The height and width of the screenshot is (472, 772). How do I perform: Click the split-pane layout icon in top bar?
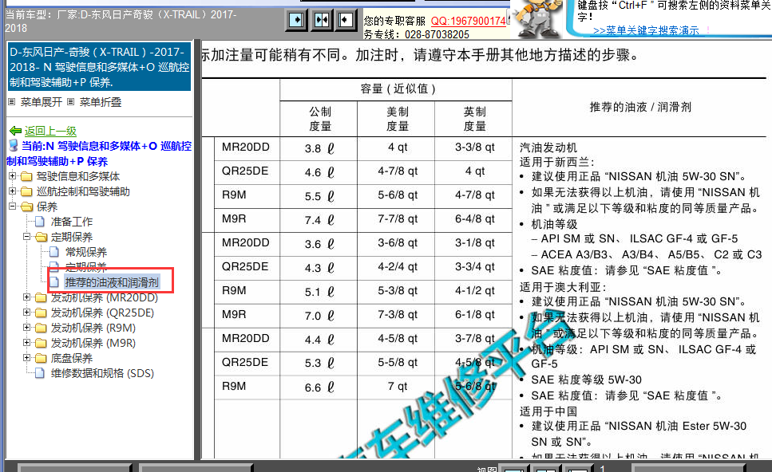click(322, 20)
